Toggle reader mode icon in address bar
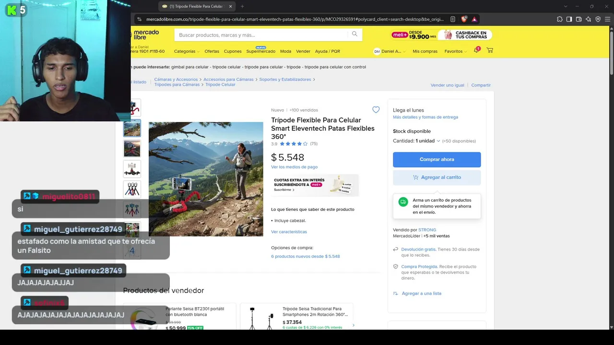The height and width of the screenshot is (345, 614). pos(453,19)
